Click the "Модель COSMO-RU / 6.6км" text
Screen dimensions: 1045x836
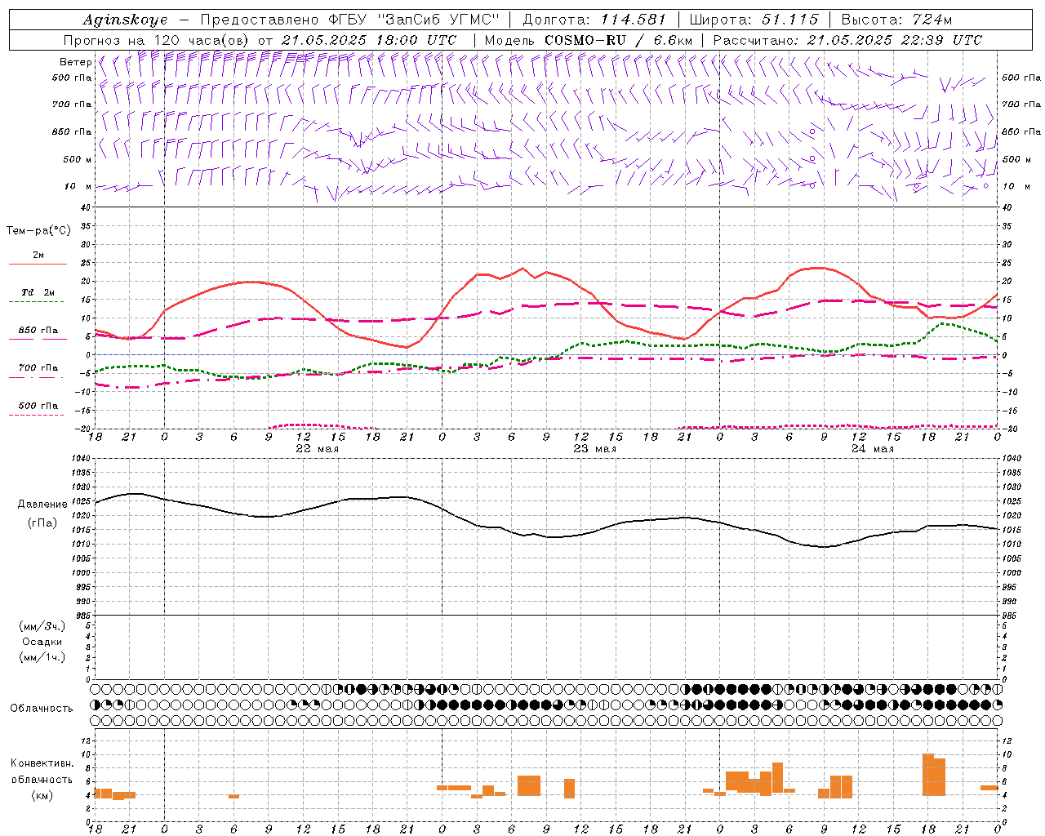[x=589, y=40]
